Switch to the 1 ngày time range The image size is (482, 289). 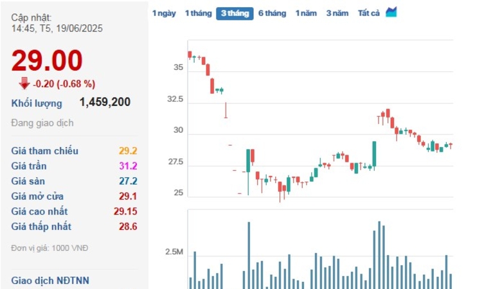coord(164,13)
